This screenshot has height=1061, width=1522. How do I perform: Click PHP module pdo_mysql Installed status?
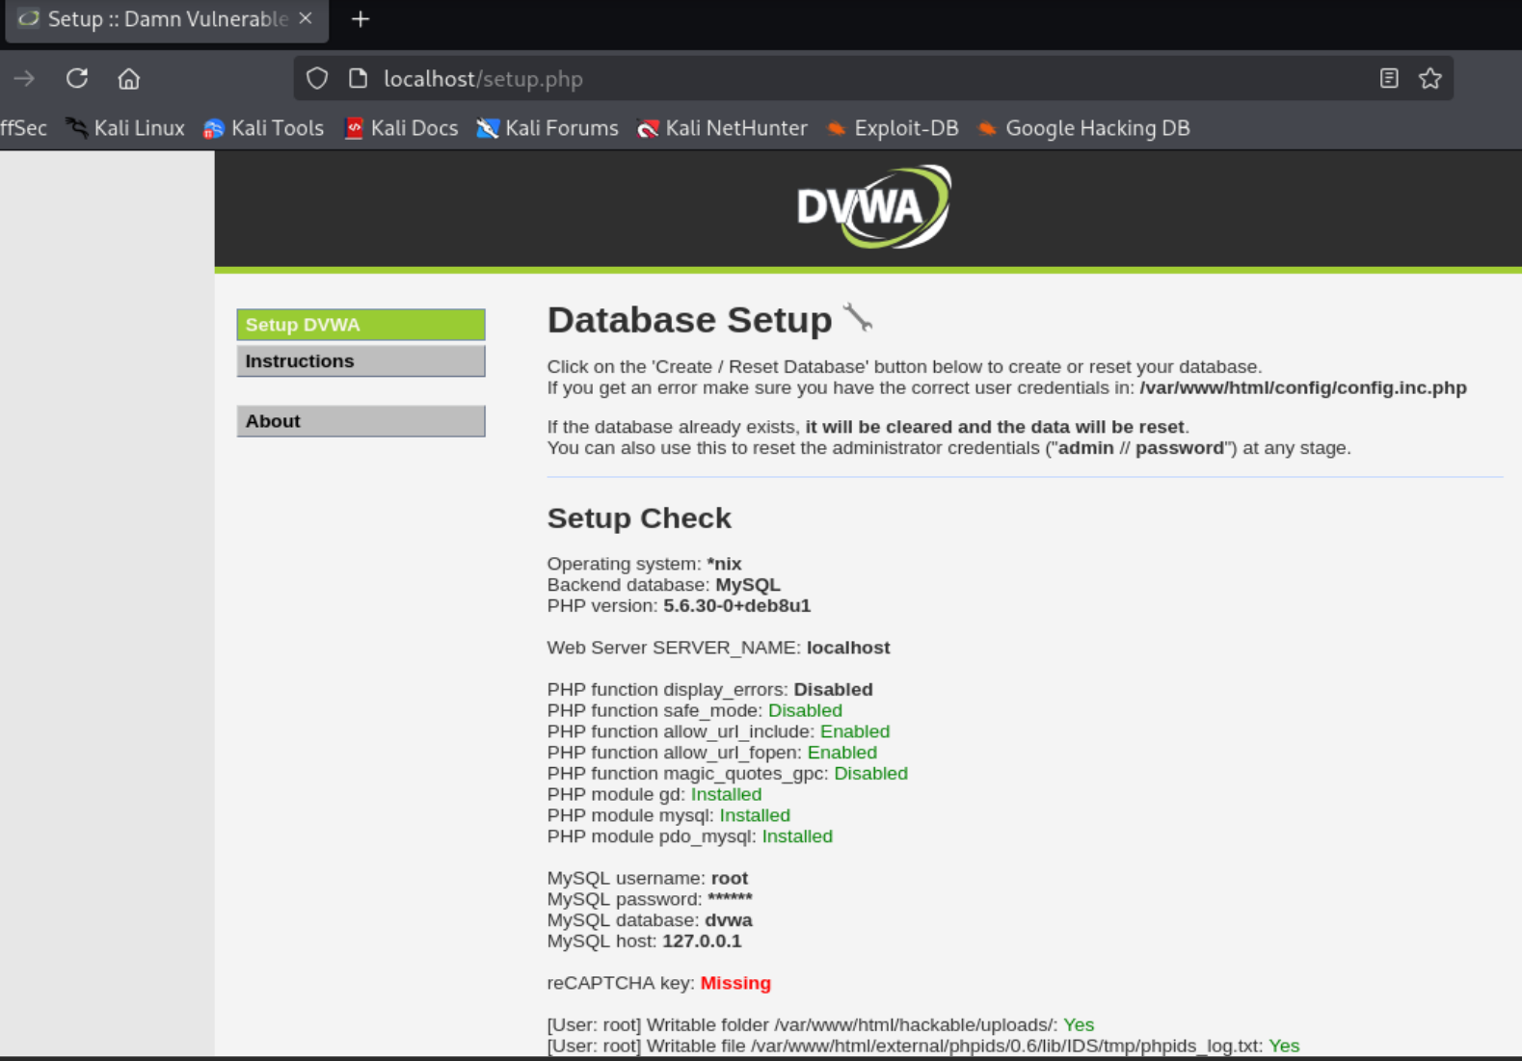point(797,837)
